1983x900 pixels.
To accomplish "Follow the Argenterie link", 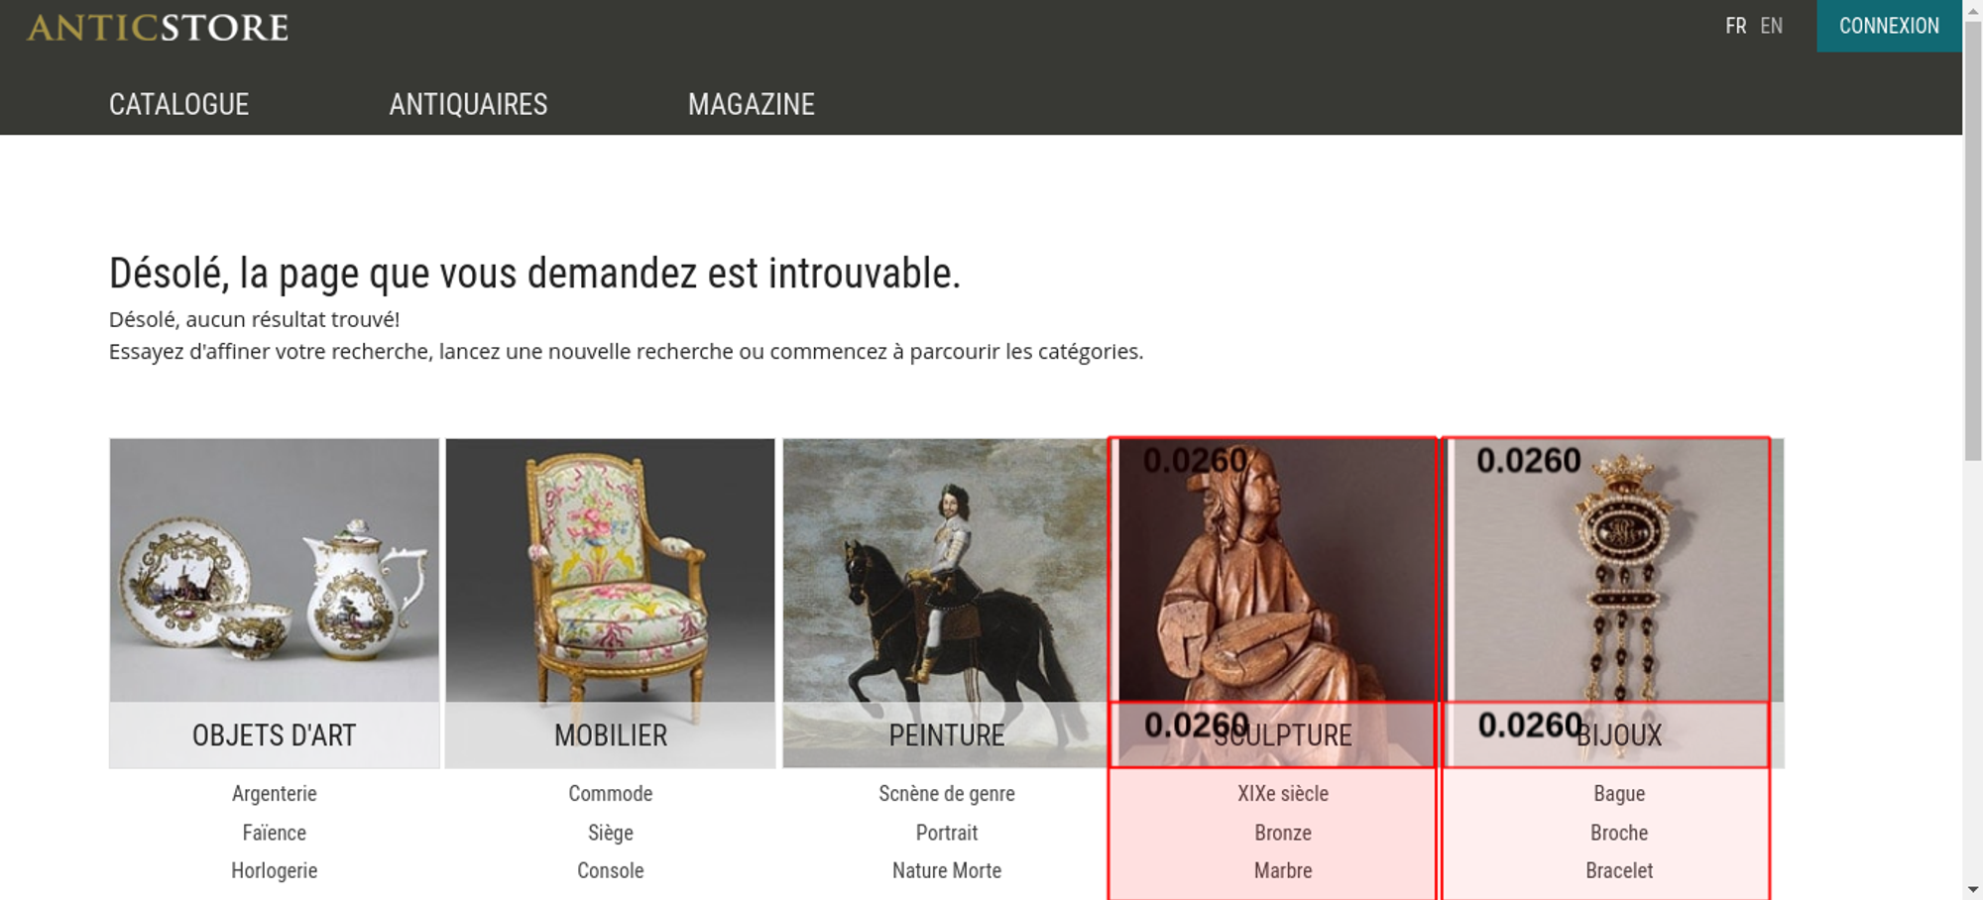I will point(275,793).
